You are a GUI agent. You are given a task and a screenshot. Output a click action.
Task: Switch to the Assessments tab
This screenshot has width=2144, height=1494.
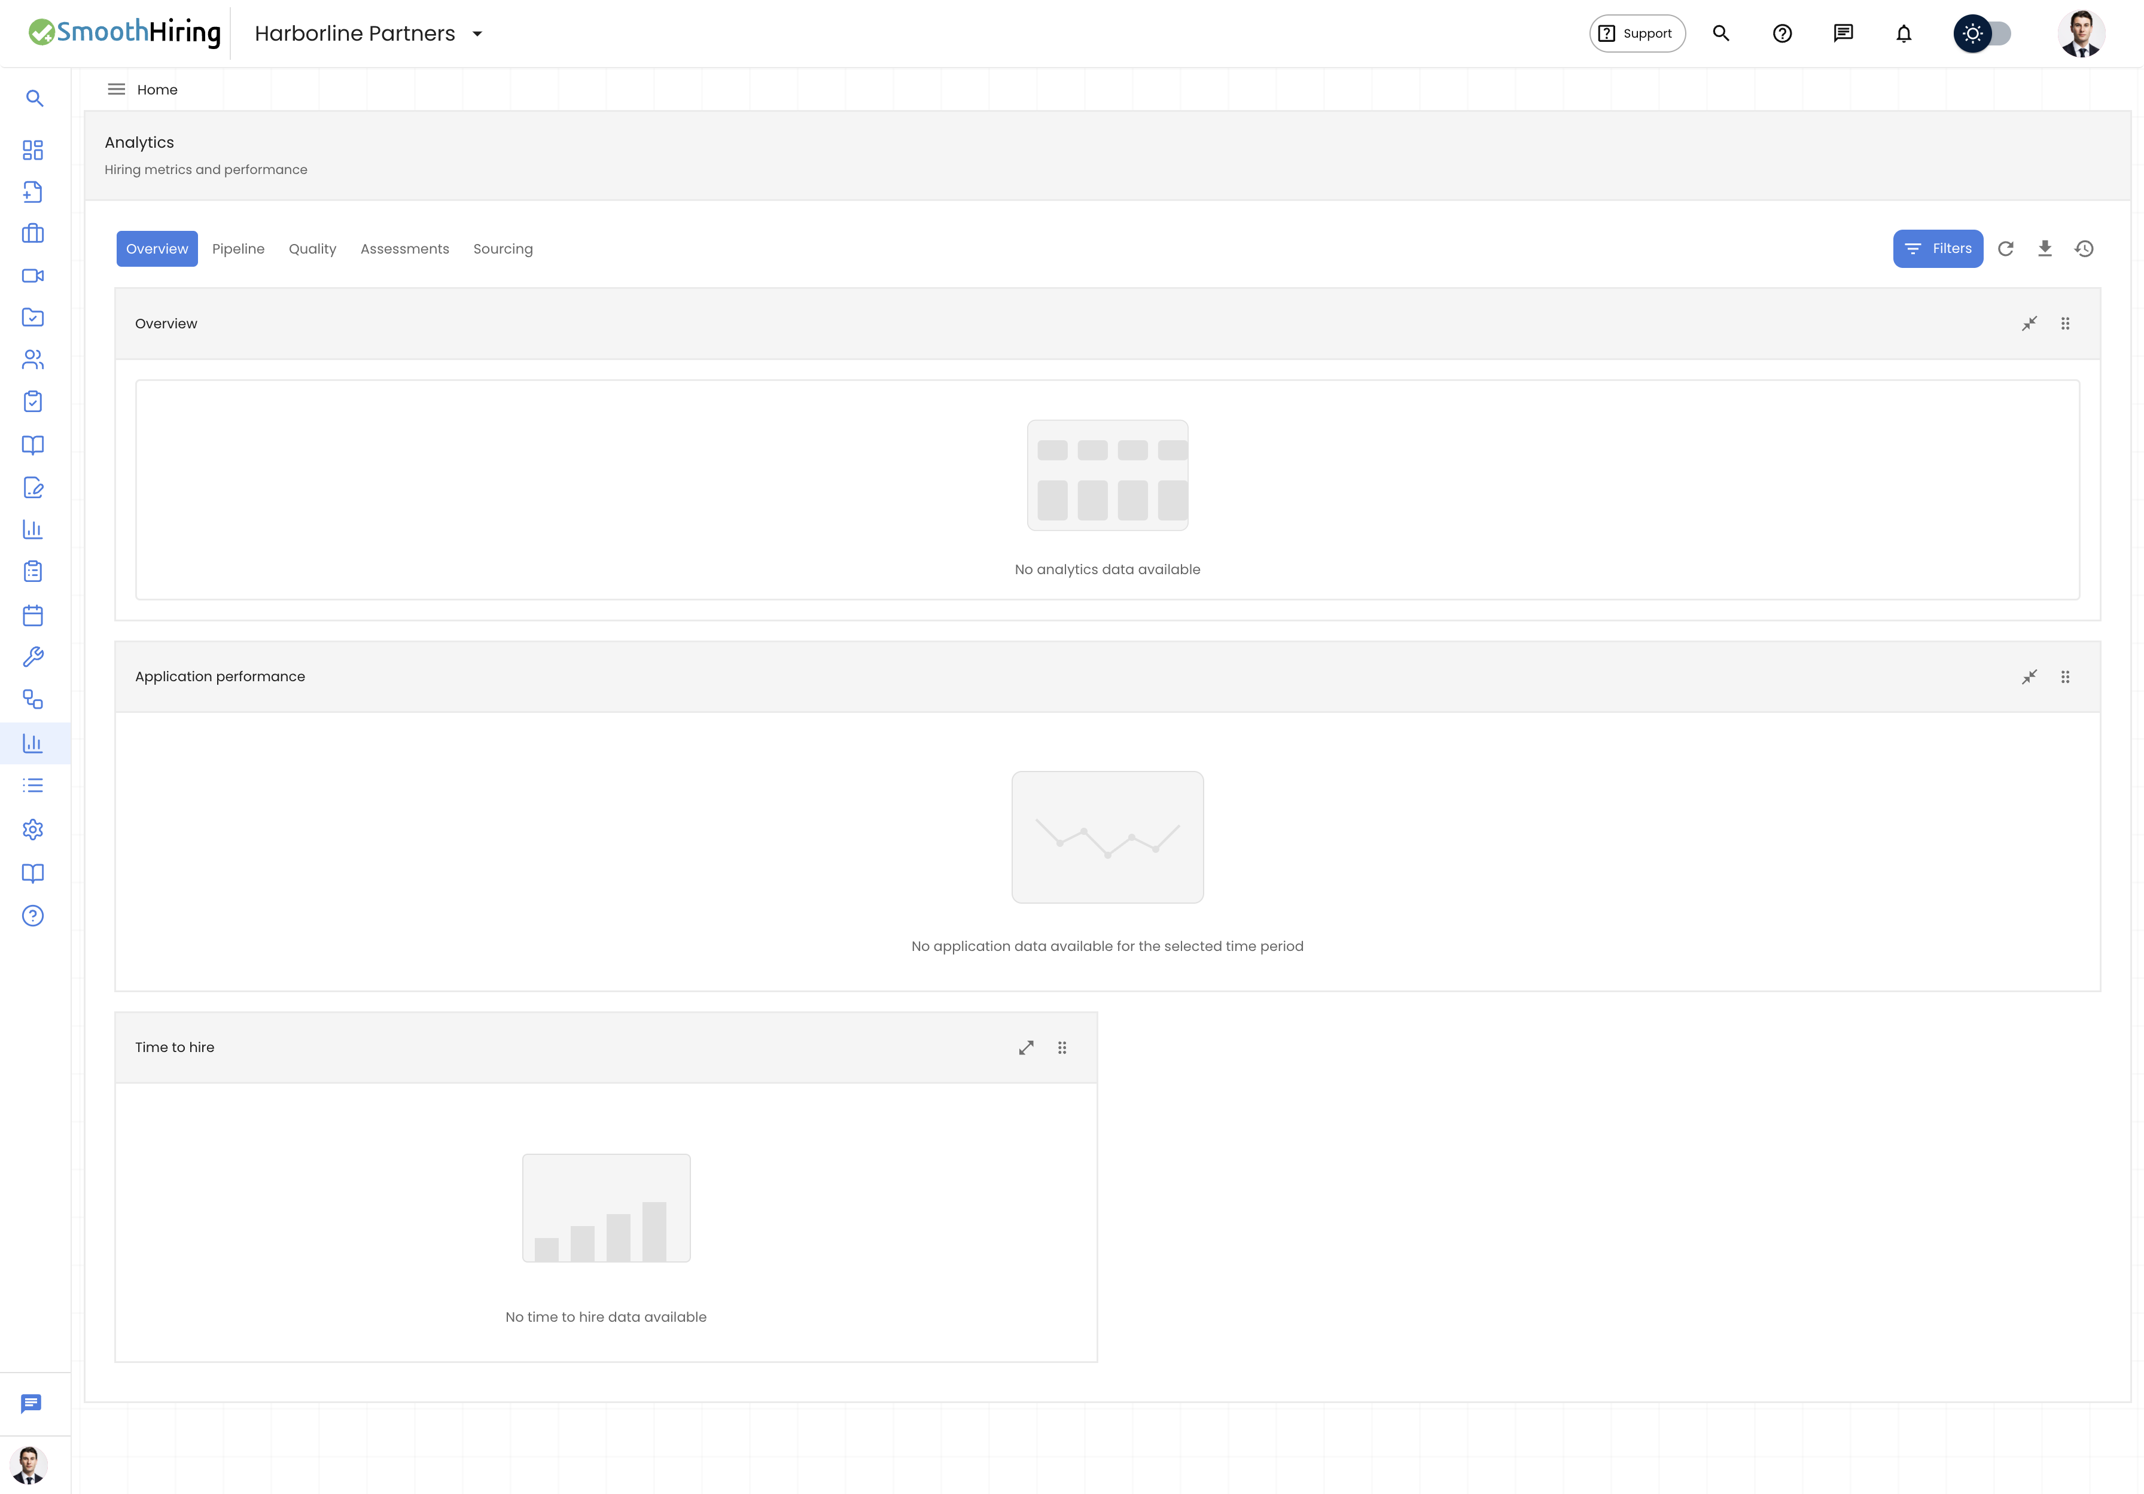coord(404,248)
